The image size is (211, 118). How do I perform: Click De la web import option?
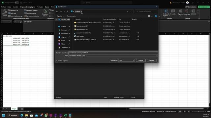point(12,13)
